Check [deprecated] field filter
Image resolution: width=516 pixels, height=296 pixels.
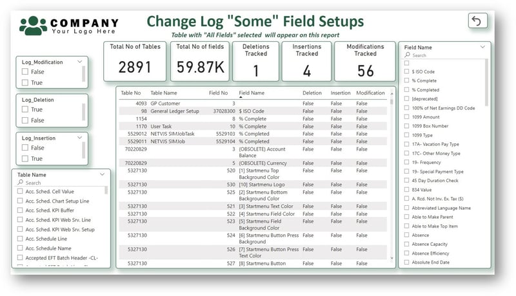pyautogui.click(x=407, y=98)
